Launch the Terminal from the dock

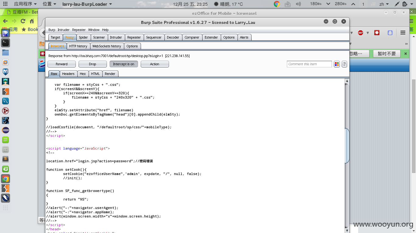coord(5,43)
